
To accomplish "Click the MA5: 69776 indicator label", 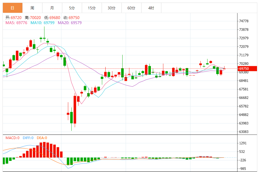I will click(x=16, y=23).
